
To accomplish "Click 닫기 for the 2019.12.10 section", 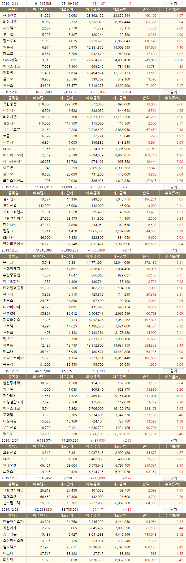I will click(x=174, y=92).
